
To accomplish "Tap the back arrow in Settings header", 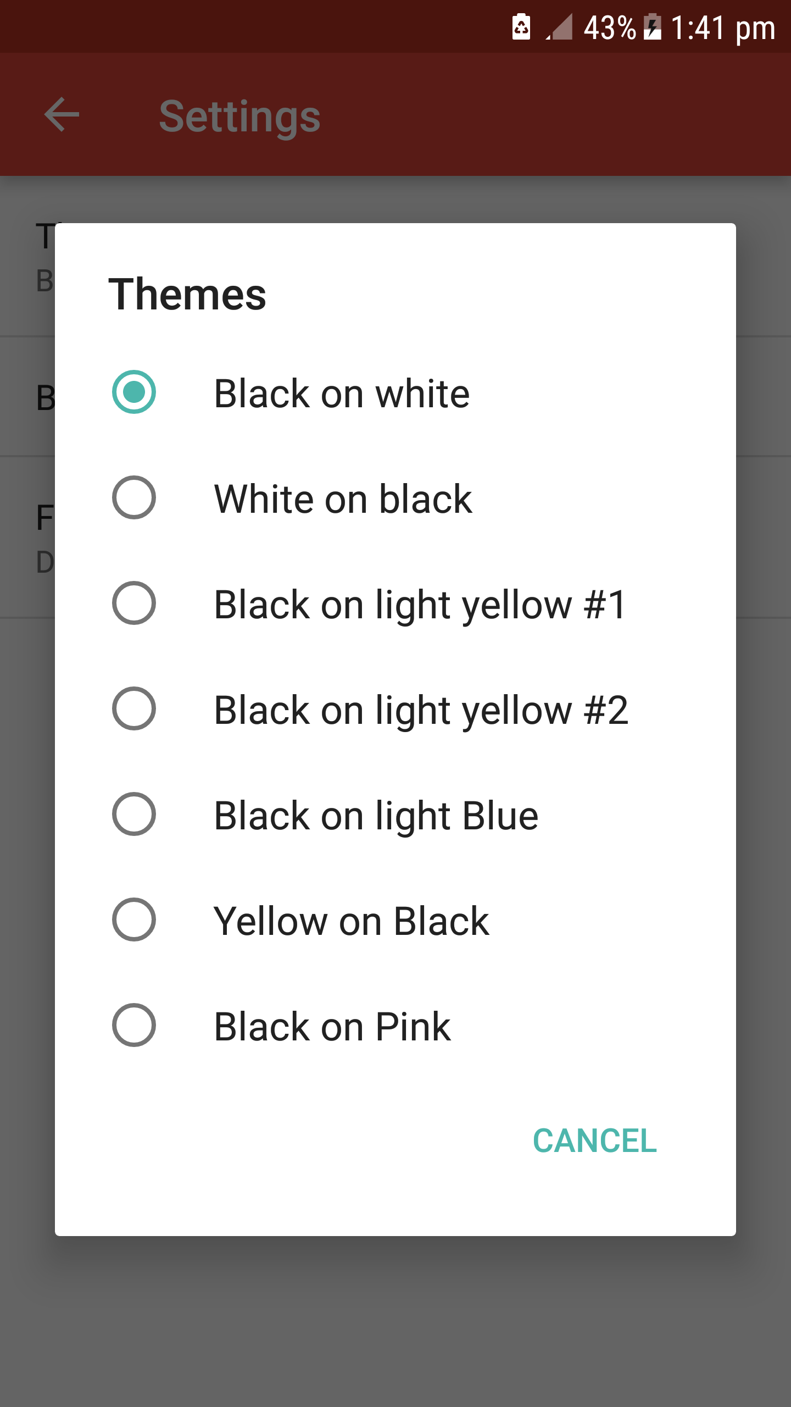I will [62, 115].
